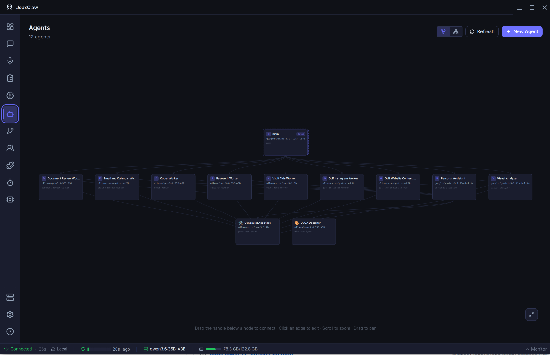Screen dimensions: 550x355
Task: Select the Vault Tidy Worker node
Action: (x=286, y=187)
